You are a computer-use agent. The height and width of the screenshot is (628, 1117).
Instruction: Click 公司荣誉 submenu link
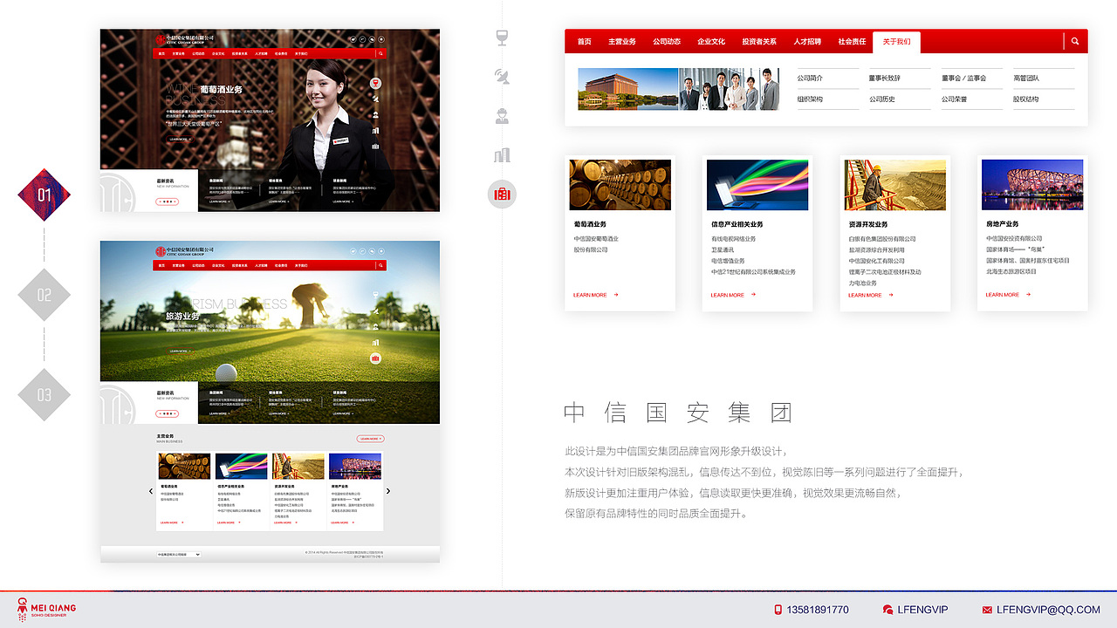(x=955, y=99)
